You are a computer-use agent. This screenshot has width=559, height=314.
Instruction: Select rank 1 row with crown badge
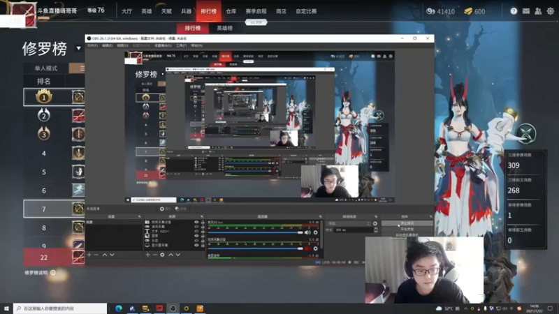point(54,97)
